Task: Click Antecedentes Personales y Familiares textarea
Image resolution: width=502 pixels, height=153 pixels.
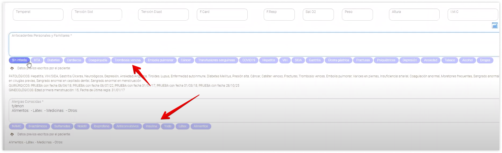Action: coord(254,44)
